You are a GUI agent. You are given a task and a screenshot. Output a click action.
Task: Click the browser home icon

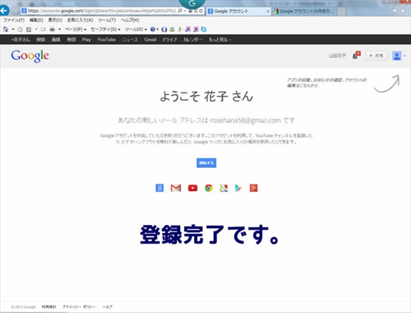coord(395,11)
